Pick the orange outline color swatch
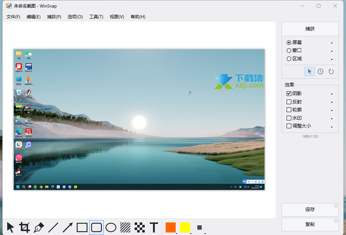The image size is (346, 235). (171, 227)
